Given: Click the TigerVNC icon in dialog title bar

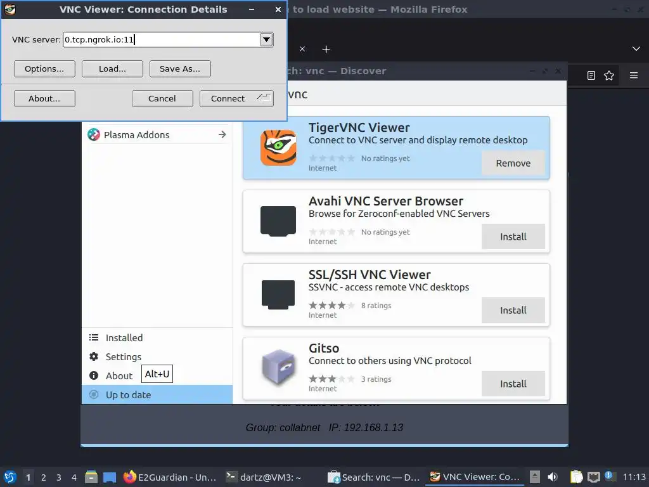Looking at the screenshot, I should pyautogui.click(x=10, y=9).
